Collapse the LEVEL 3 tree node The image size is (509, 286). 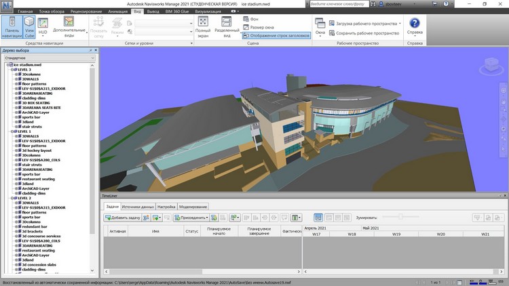[x=12, y=69]
